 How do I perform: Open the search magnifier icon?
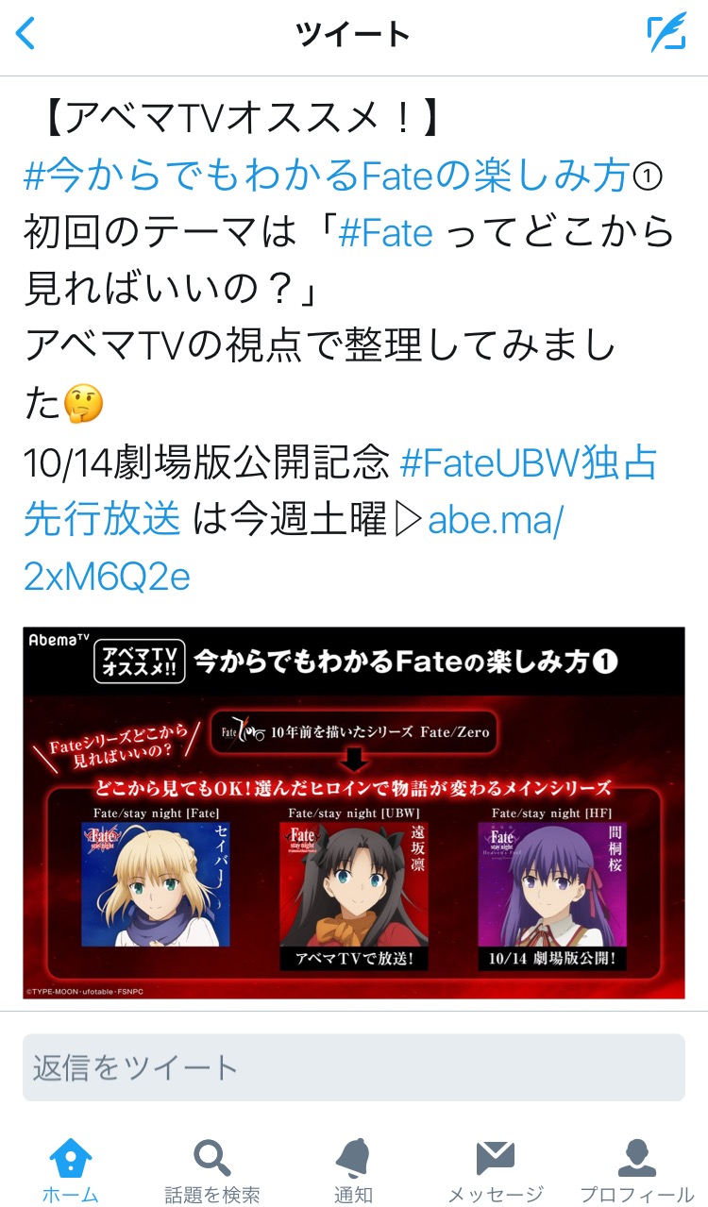212,1157
